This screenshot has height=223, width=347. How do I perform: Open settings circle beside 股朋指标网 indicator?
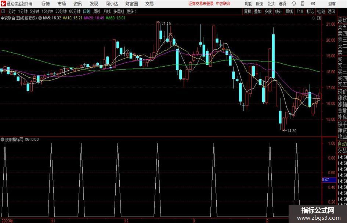3,140
